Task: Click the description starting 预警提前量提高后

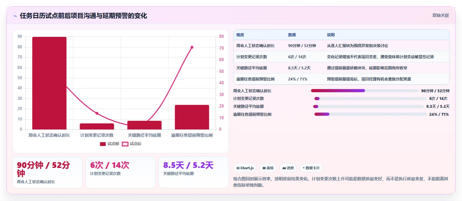Action: click(369, 79)
